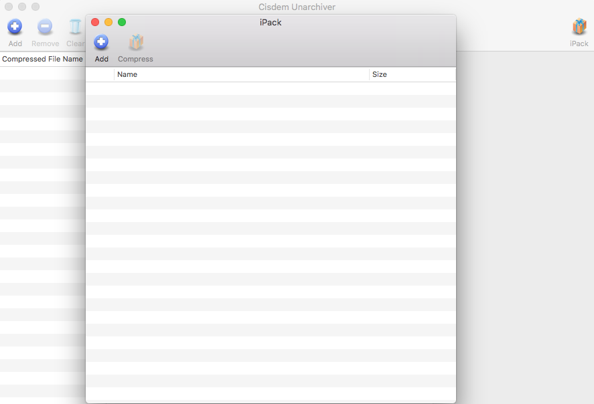Click the iPack window title text

point(271,23)
